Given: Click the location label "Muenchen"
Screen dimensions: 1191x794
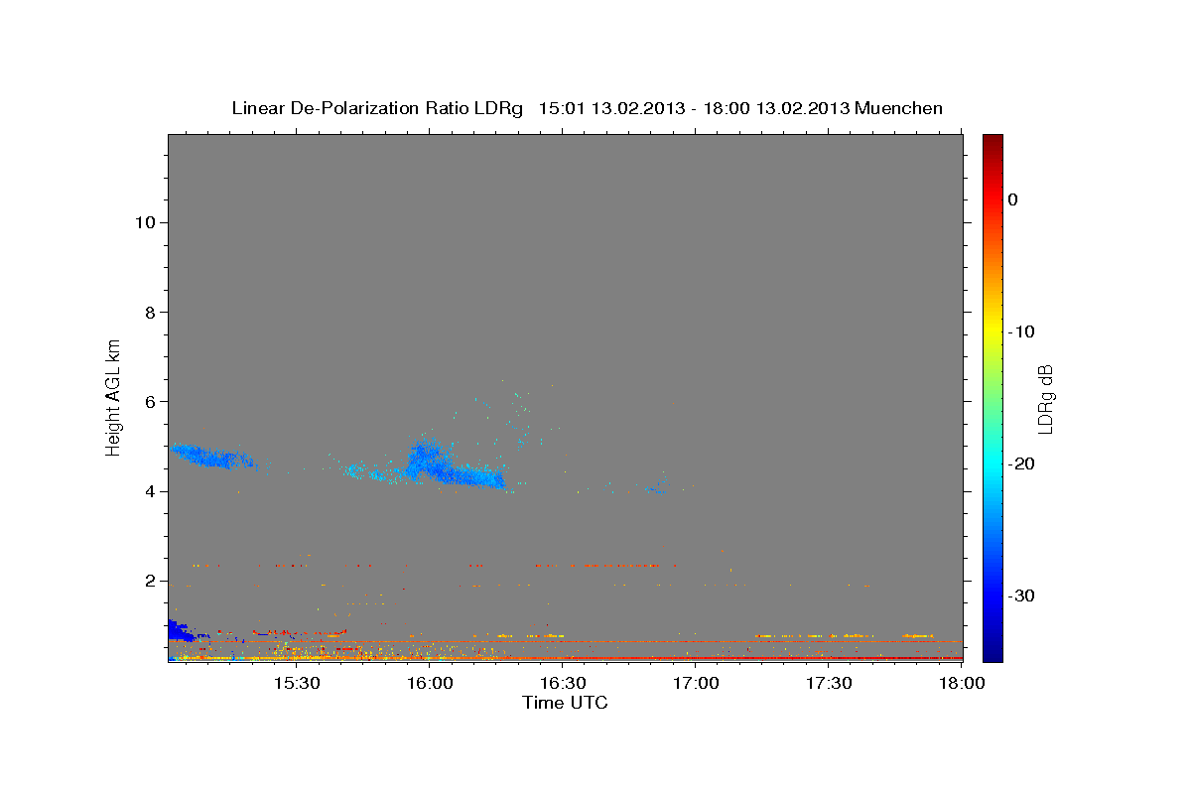Looking at the screenshot, I should 899,108.
